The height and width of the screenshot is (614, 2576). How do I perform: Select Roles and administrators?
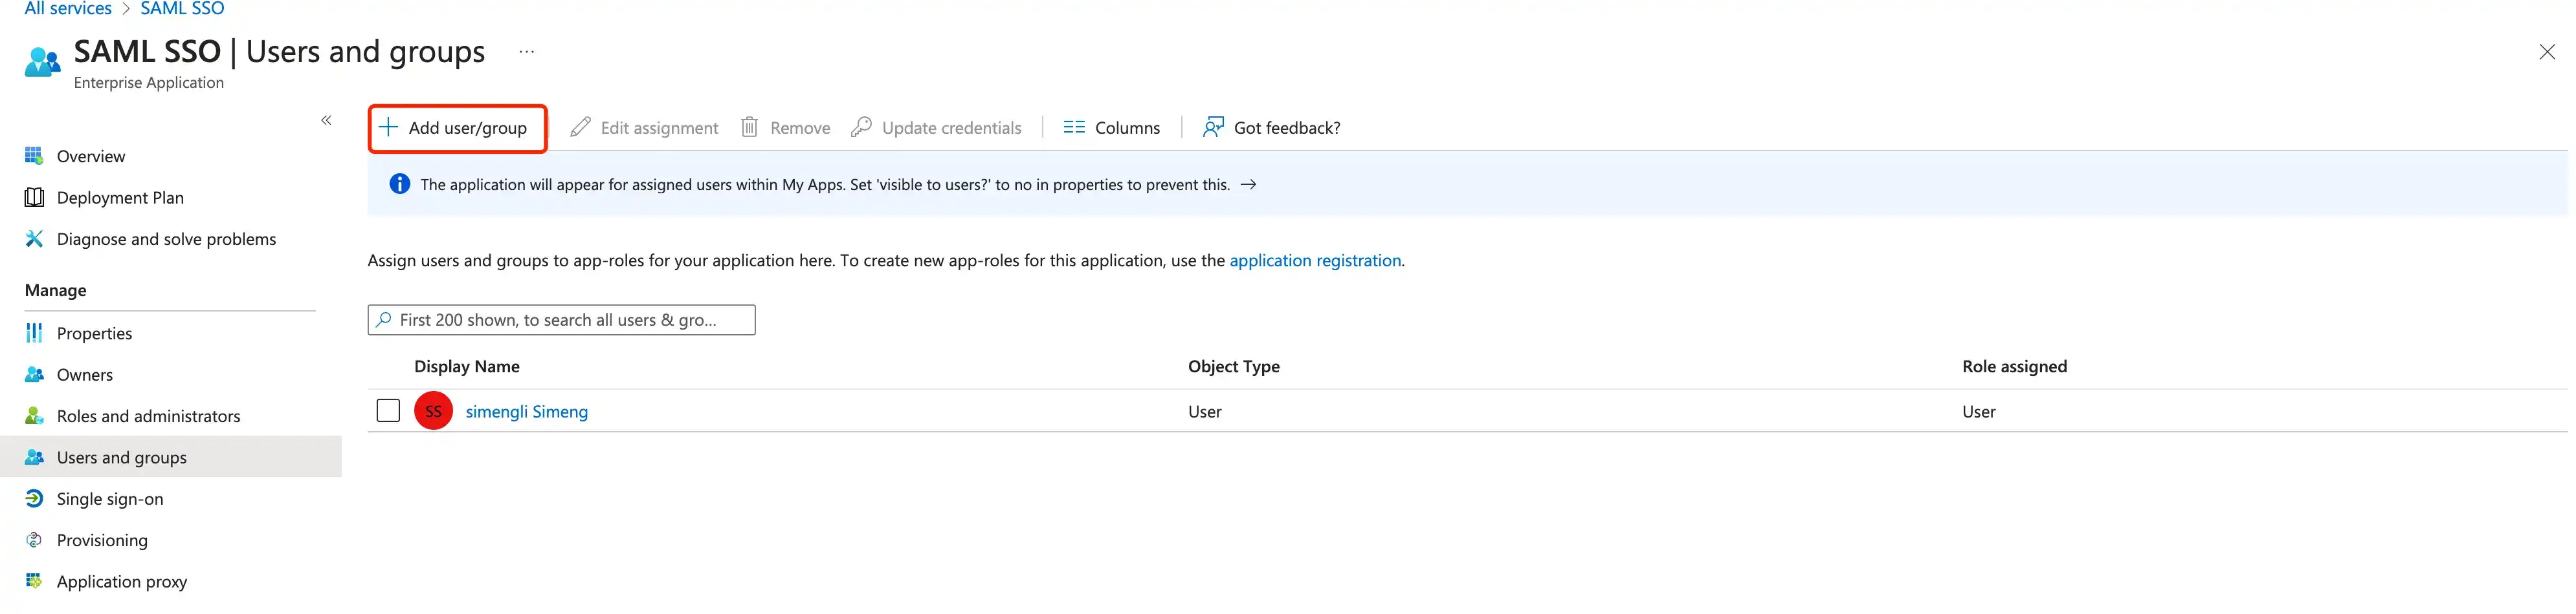[148, 416]
